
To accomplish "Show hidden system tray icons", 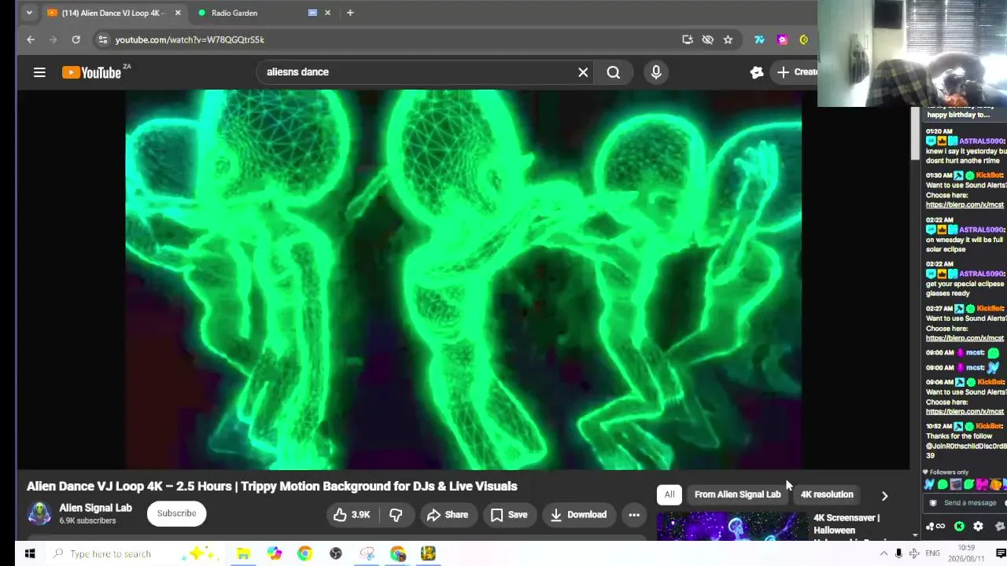I will pyautogui.click(x=883, y=553).
